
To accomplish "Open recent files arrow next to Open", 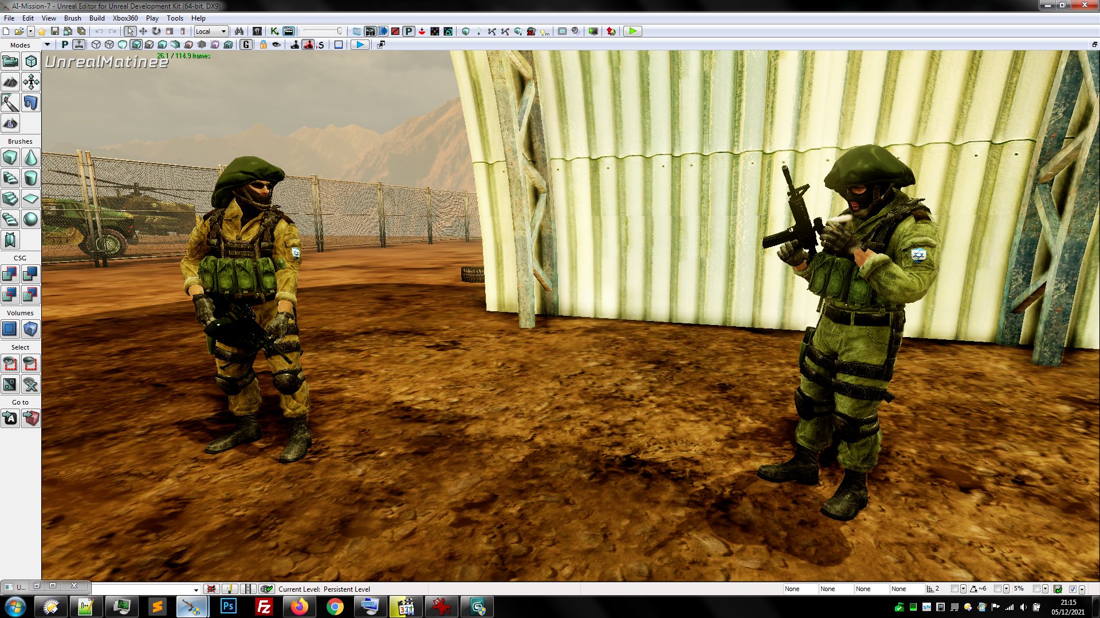I will click(x=31, y=31).
